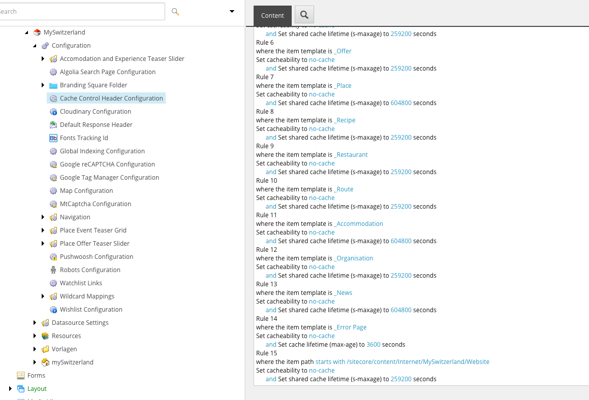Open the search tab with magnifier icon
This screenshot has height=400, width=589.
[304, 15]
